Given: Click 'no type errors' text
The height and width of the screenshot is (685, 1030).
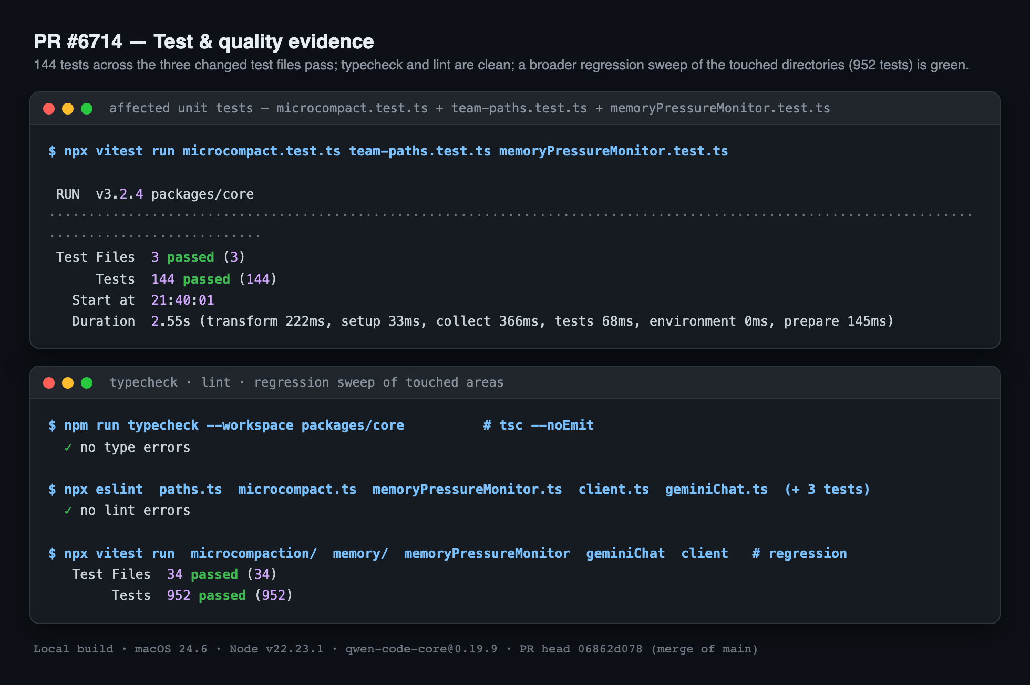Looking at the screenshot, I should tap(135, 448).
